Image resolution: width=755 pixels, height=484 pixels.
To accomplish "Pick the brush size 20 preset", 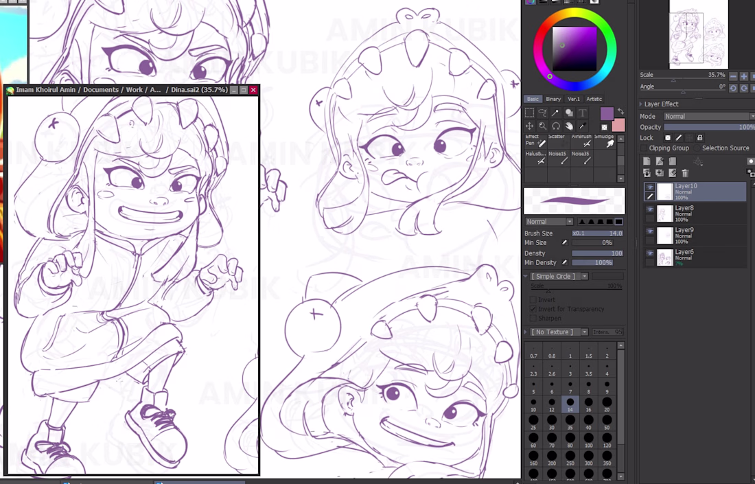I will click(x=607, y=404).
